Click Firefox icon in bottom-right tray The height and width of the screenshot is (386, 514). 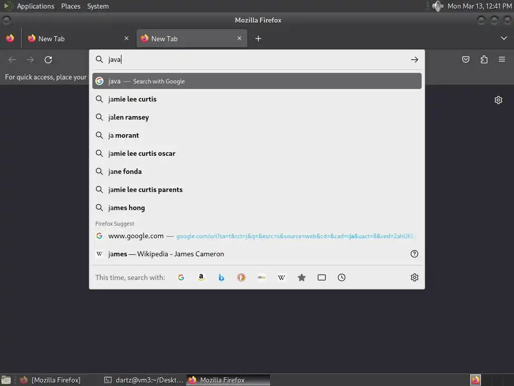click(x=475, y=380)
